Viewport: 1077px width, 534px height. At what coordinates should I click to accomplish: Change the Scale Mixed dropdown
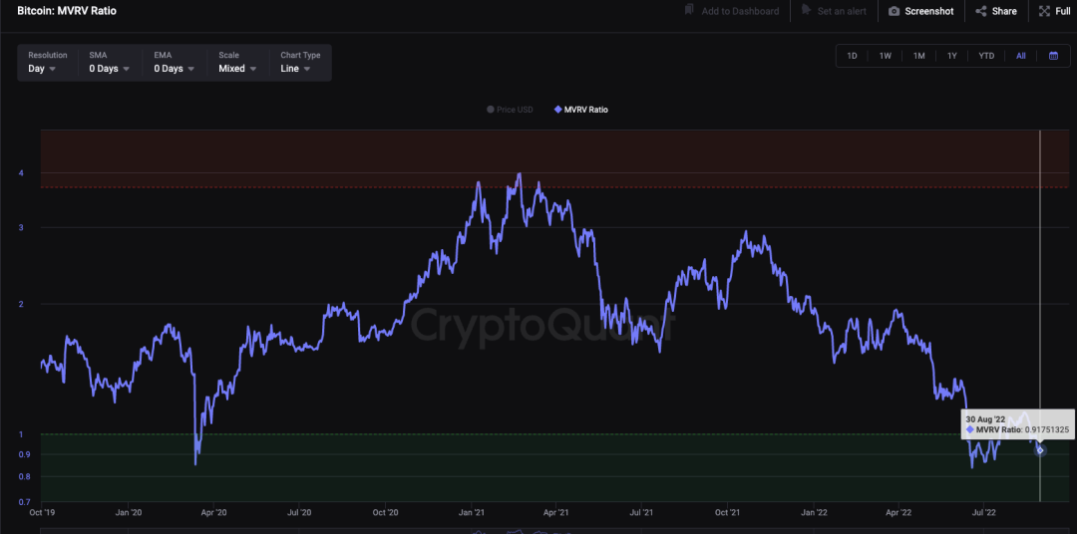[x=237, y=69]
